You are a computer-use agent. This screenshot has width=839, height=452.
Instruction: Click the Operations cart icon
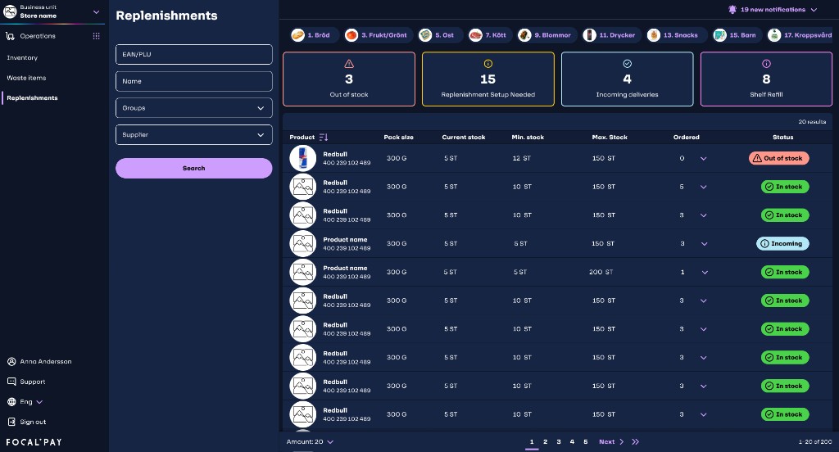click(10, 36)
